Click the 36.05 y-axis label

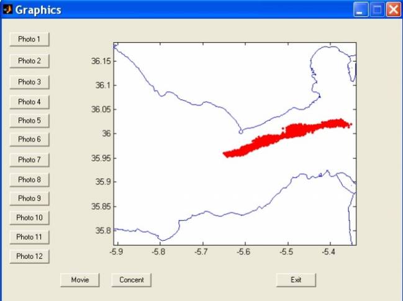click(x=101, y=109)
